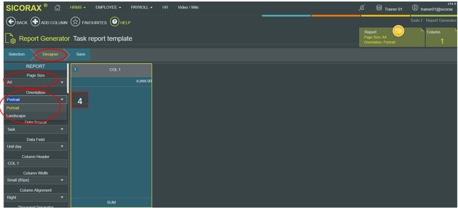Viewport: 458px width, 208px height.
Task: Select the Column count card
Action: [x=441, y=37]
